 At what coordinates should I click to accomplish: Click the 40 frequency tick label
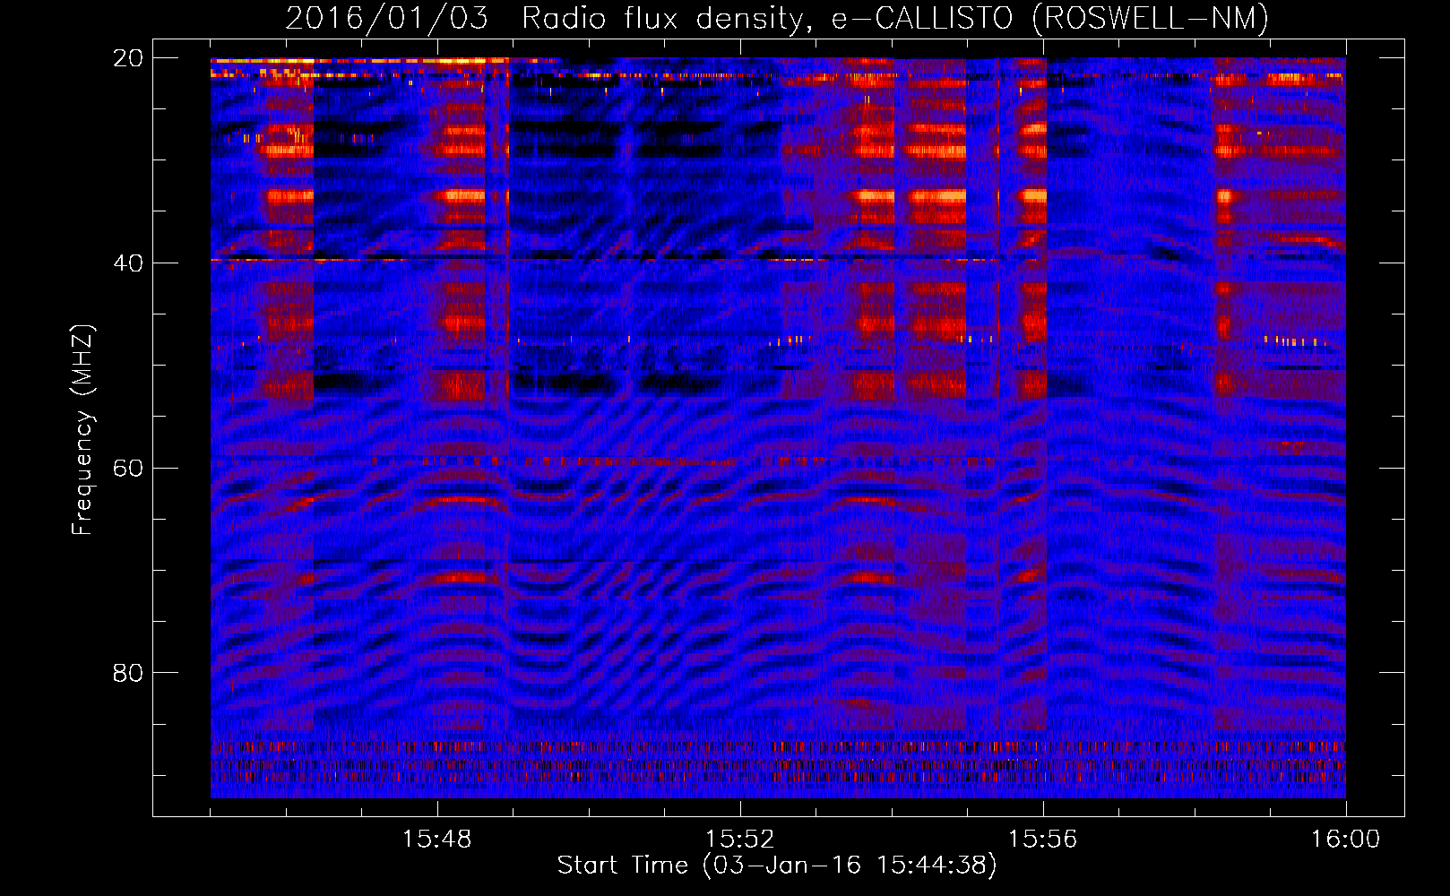[x=128, y=263]
